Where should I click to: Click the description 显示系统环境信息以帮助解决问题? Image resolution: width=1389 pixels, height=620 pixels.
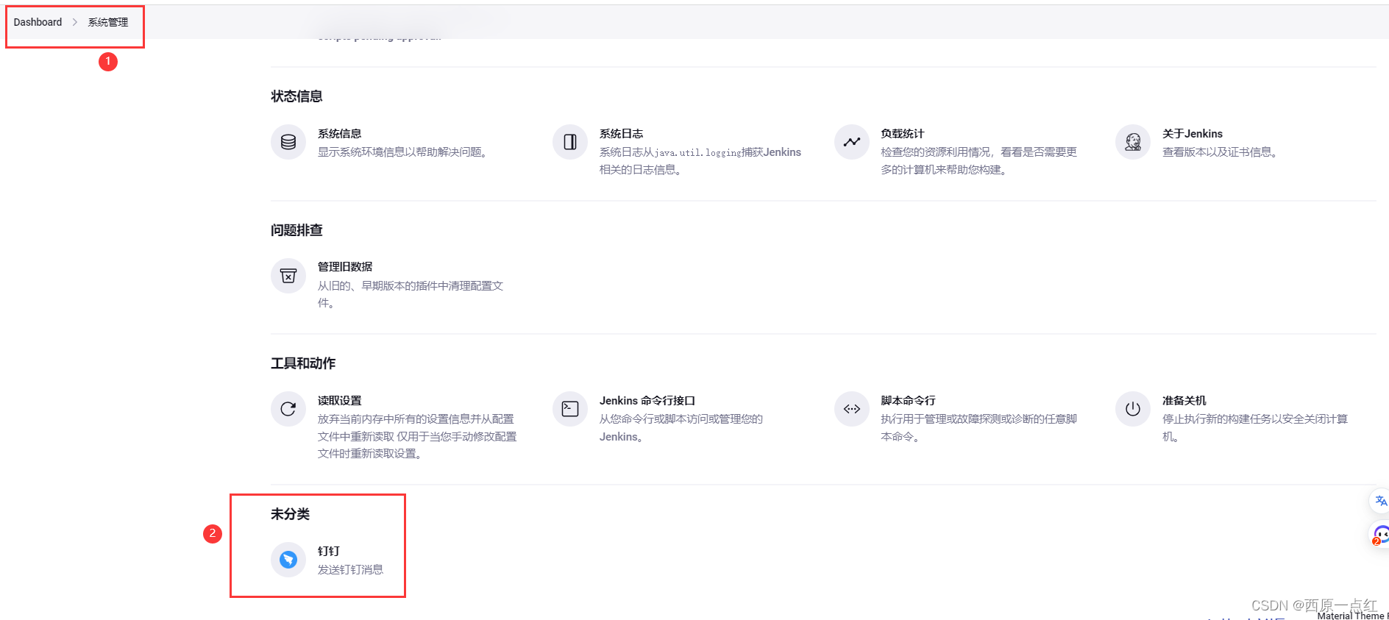coord(404,152)
